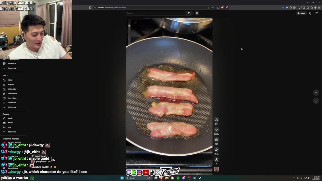322x181 pixels.
Task: Expand Show more under Subscriptions list
Action: click(13, 68)
